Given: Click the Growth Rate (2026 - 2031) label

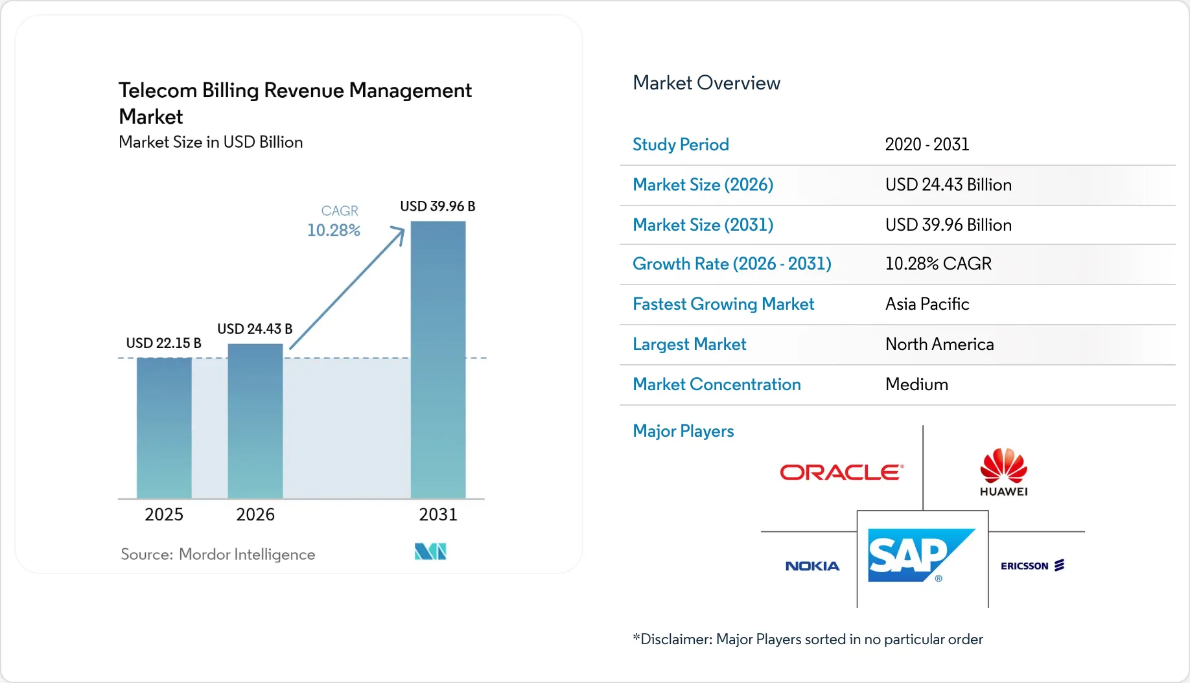Looking at the screenshot, I should tap(732, 264).
